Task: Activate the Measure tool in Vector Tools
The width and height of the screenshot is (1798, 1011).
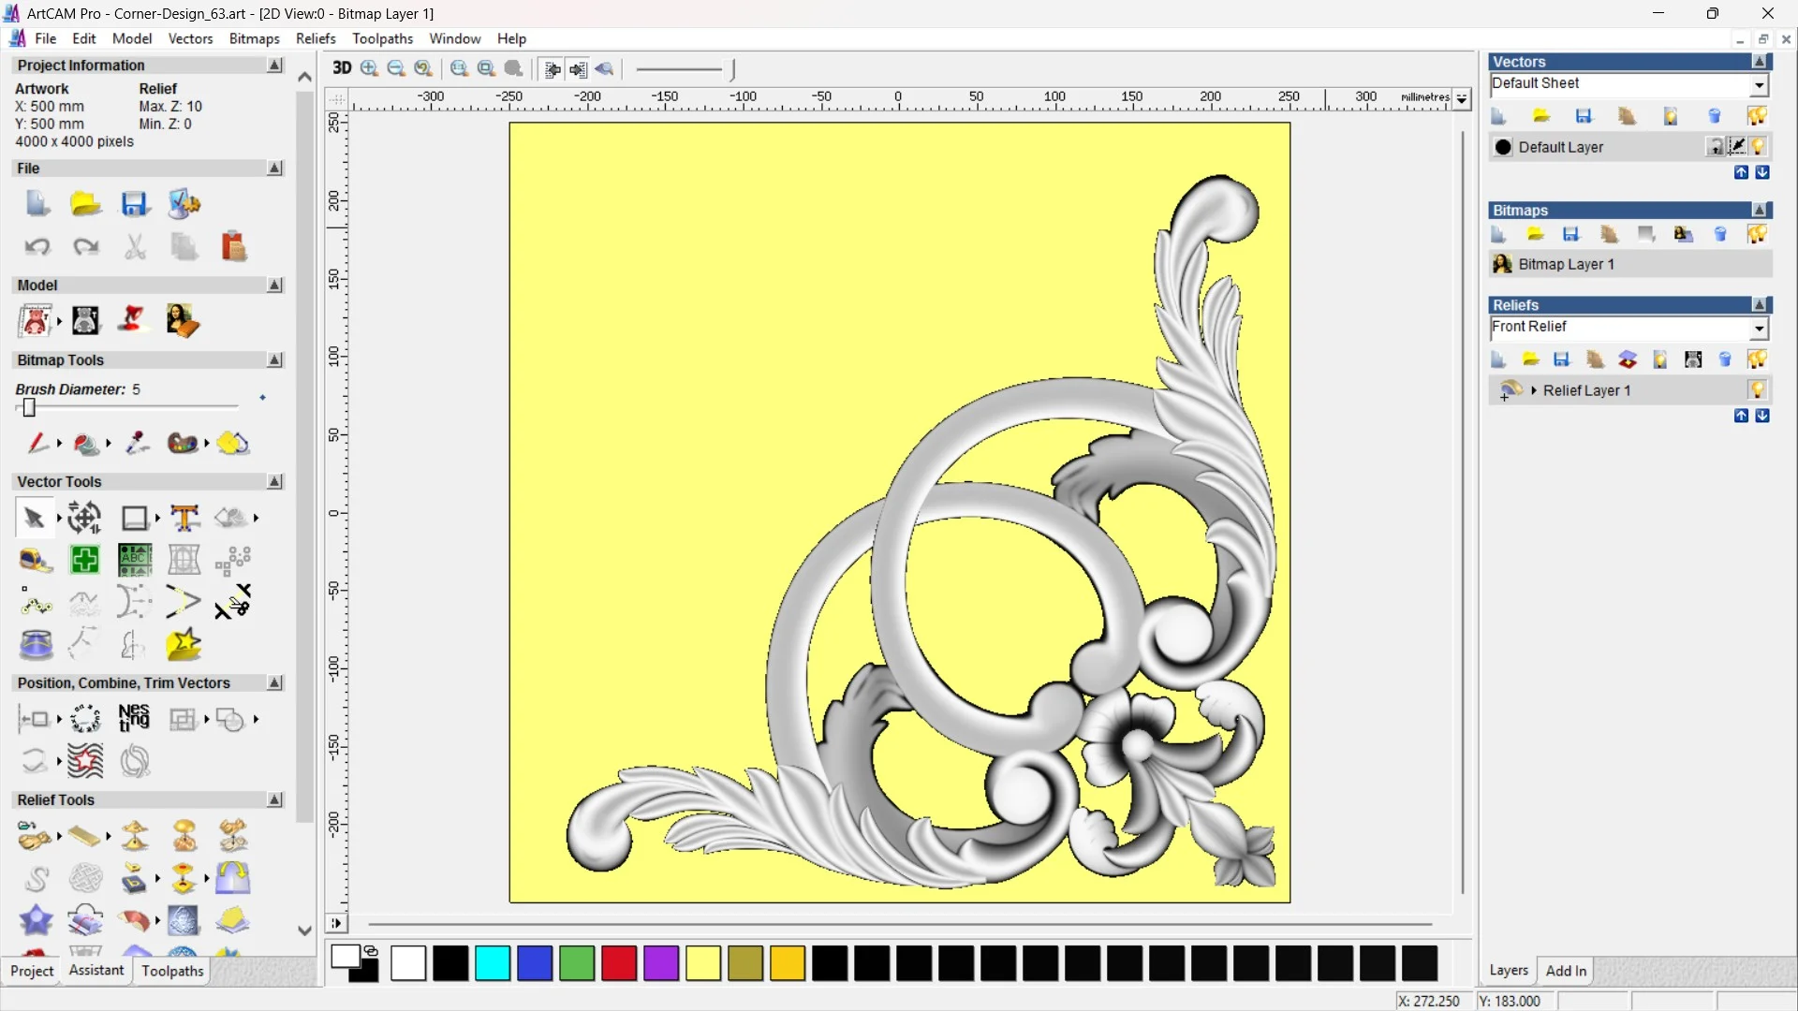Action: [35, 560]
